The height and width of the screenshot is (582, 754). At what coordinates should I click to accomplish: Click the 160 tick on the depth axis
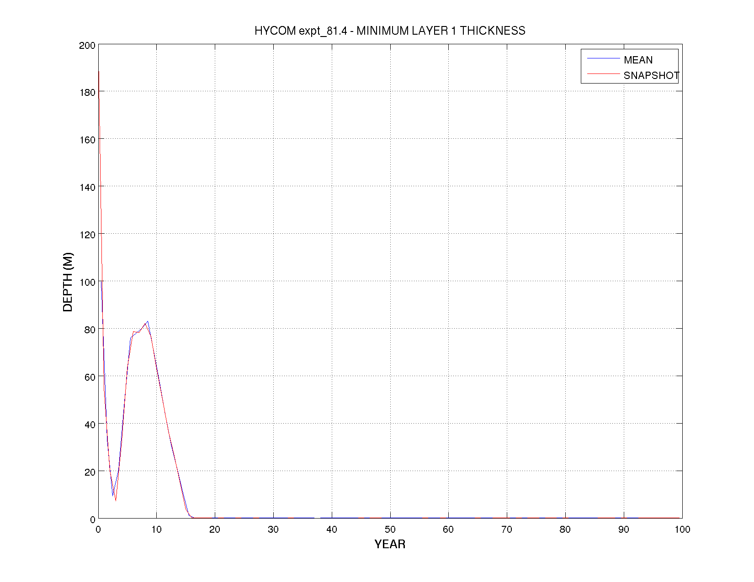pyautogui.click(x=87, y=140)
